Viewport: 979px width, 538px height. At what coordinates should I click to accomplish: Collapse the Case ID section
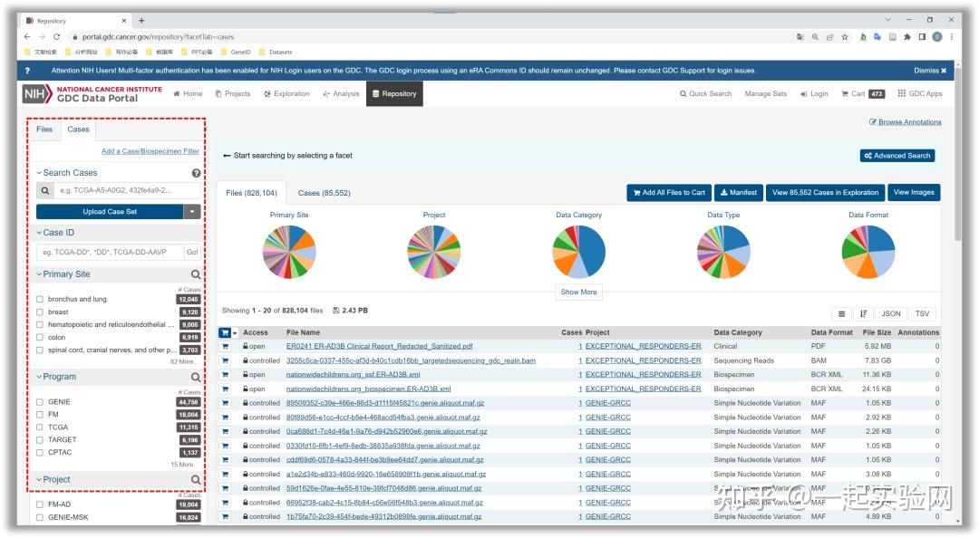pyautogui.click(x=55, y=233)
